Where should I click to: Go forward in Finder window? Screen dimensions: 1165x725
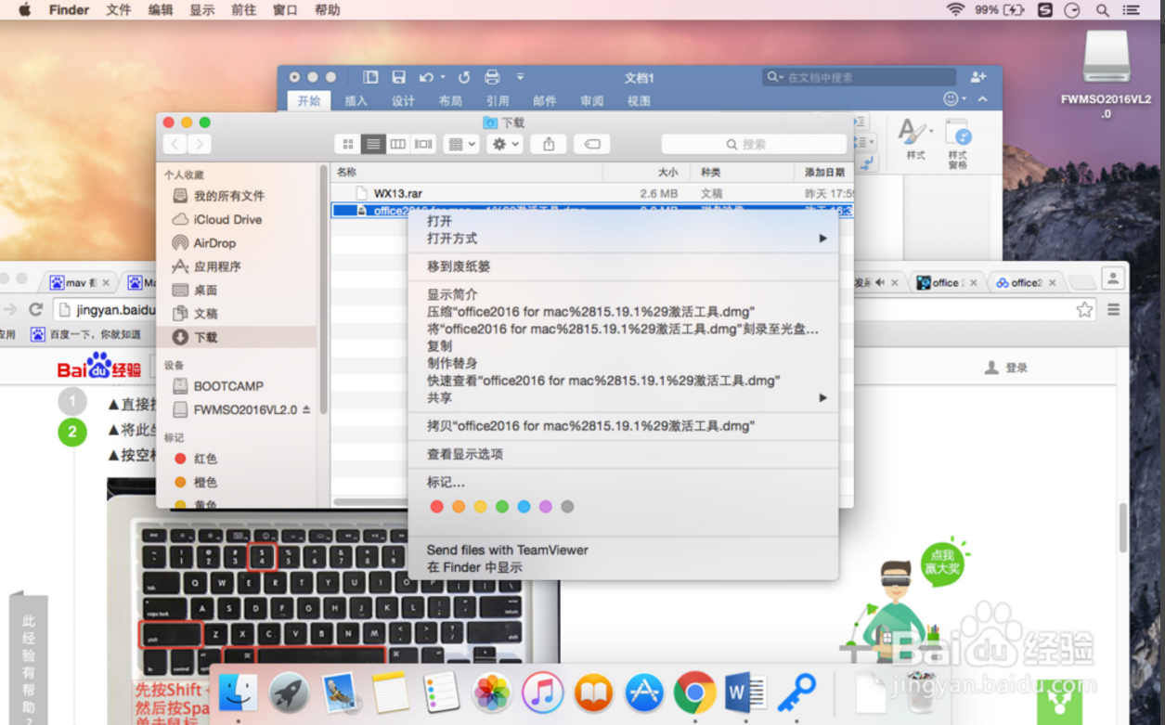point(199,144)
